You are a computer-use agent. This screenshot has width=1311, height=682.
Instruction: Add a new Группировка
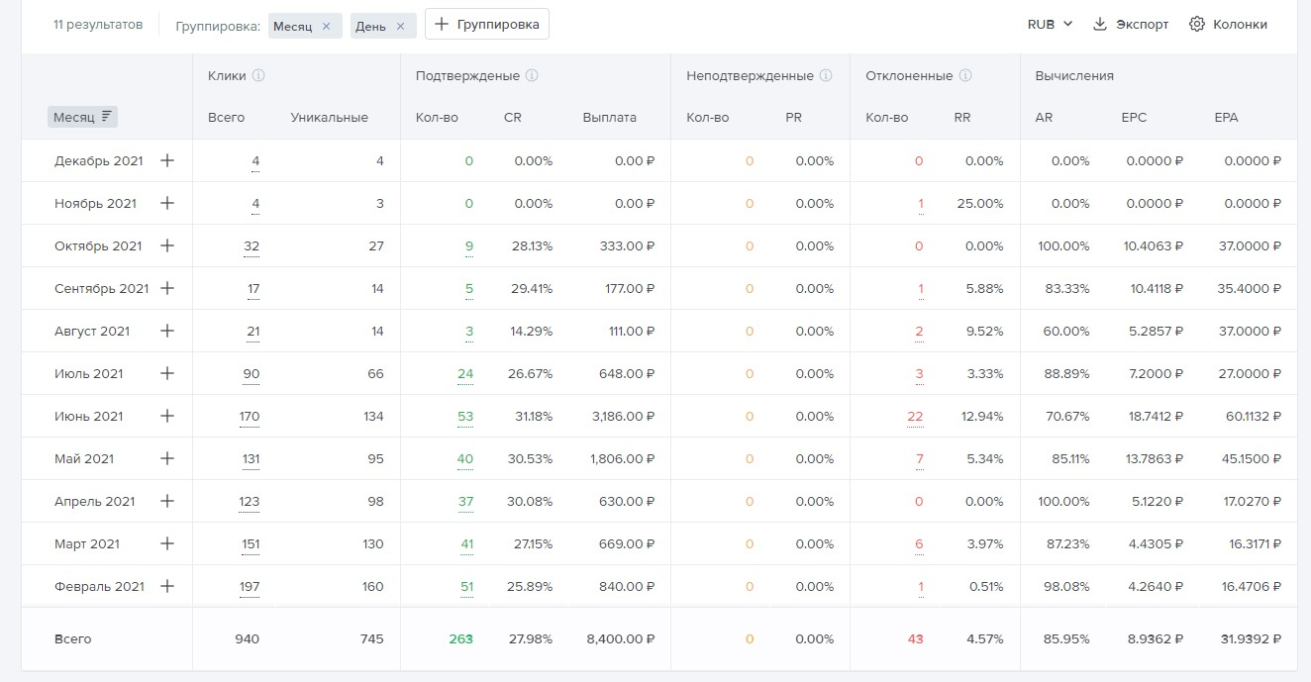[x=487, y=25]
